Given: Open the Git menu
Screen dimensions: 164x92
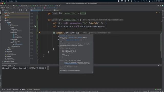Looking at the screenshot, I should click(x=6, y=1).
